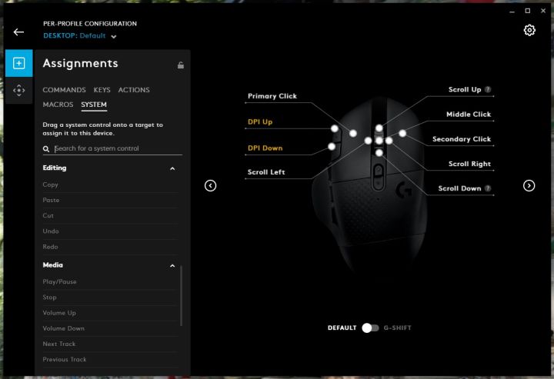This screenshot has width=554, height=379.
Task: Select the Assignments plus icon in sidebar
Action: 19,63
